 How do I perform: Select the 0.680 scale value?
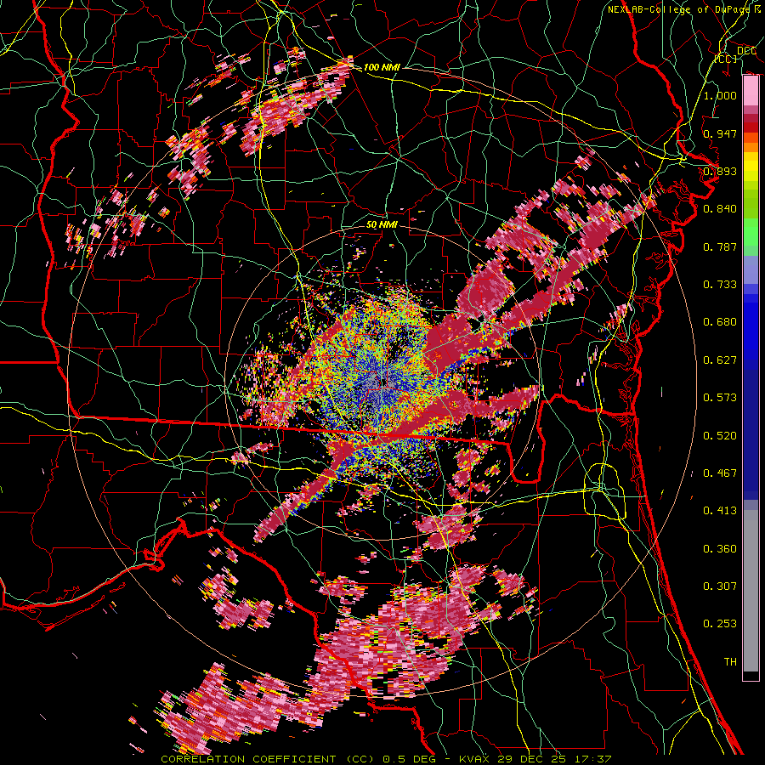click(720, 322)
